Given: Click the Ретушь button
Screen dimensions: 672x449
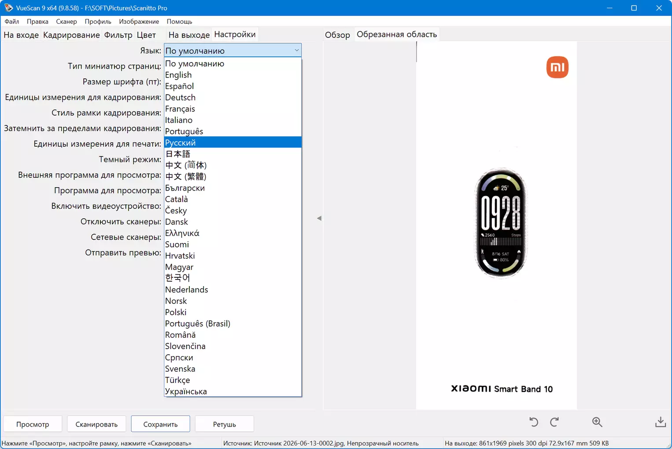Looking at the screenshot, I should coord(224,424).
